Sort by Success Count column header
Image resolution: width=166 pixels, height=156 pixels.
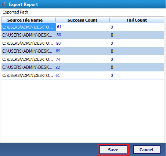pos(83,20)
